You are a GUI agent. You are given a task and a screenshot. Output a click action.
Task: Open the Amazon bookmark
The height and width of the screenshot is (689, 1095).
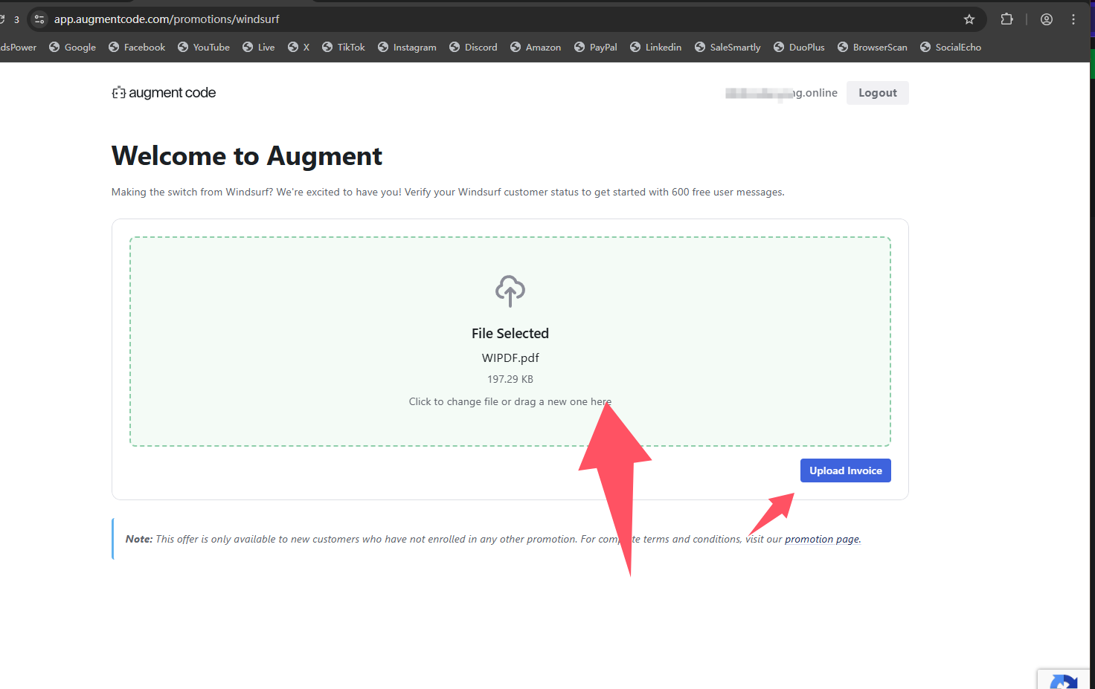click(536, 47)
